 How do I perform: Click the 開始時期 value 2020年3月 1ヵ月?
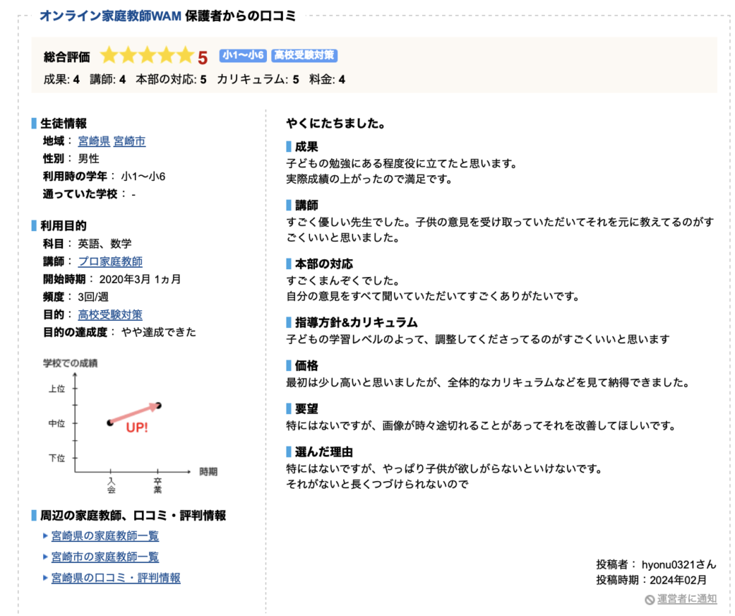coord(140,279)
